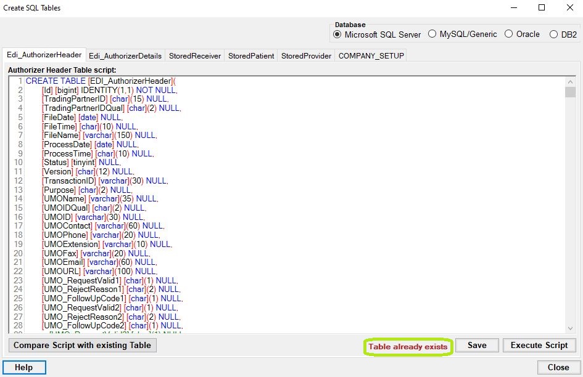Screen dimensions: 583x377
Task: Click the [UMOEmail] column line
Action: click(x=100, y=262)
